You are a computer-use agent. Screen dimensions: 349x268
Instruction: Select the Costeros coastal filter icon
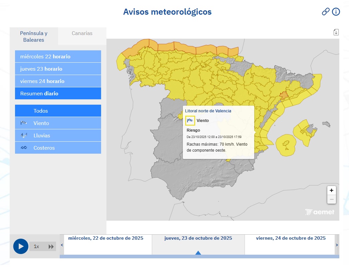pos(23,148)
